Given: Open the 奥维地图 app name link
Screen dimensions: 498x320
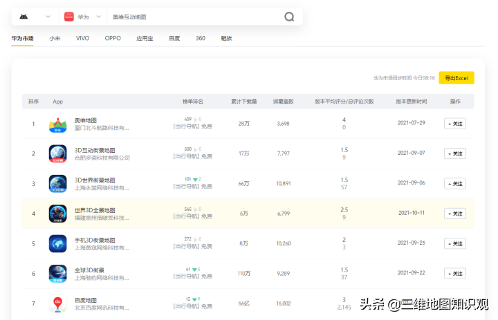Looking at the screenshot, I should [86, 120].
